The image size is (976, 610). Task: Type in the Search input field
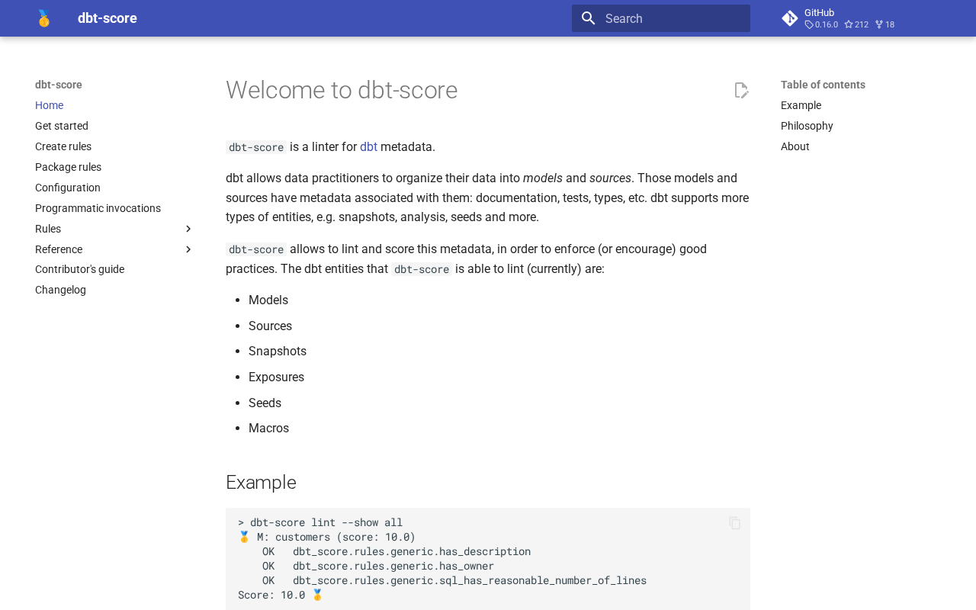(x=671, y=18)
